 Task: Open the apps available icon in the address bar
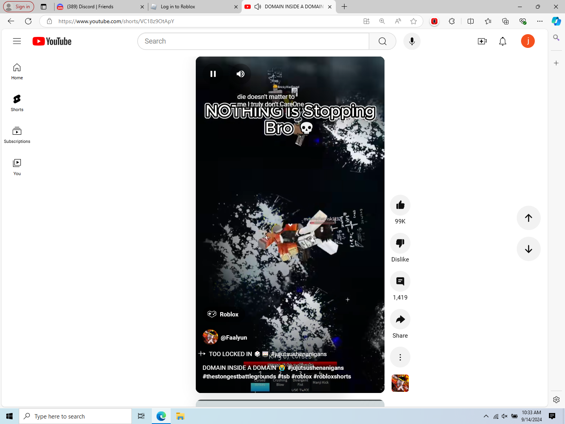click(x=366, y=21)
